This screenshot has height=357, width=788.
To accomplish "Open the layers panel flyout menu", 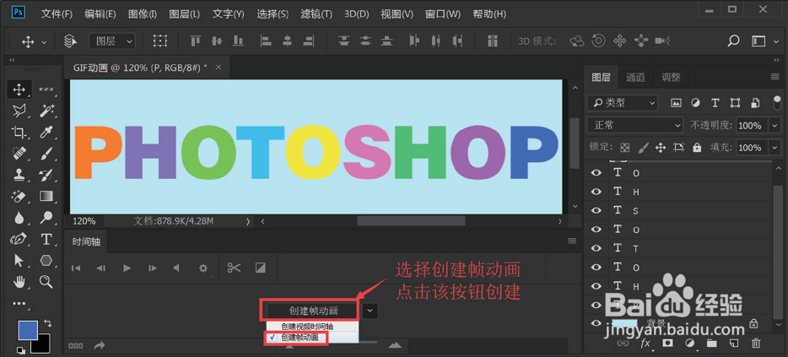I will (775, 77).
